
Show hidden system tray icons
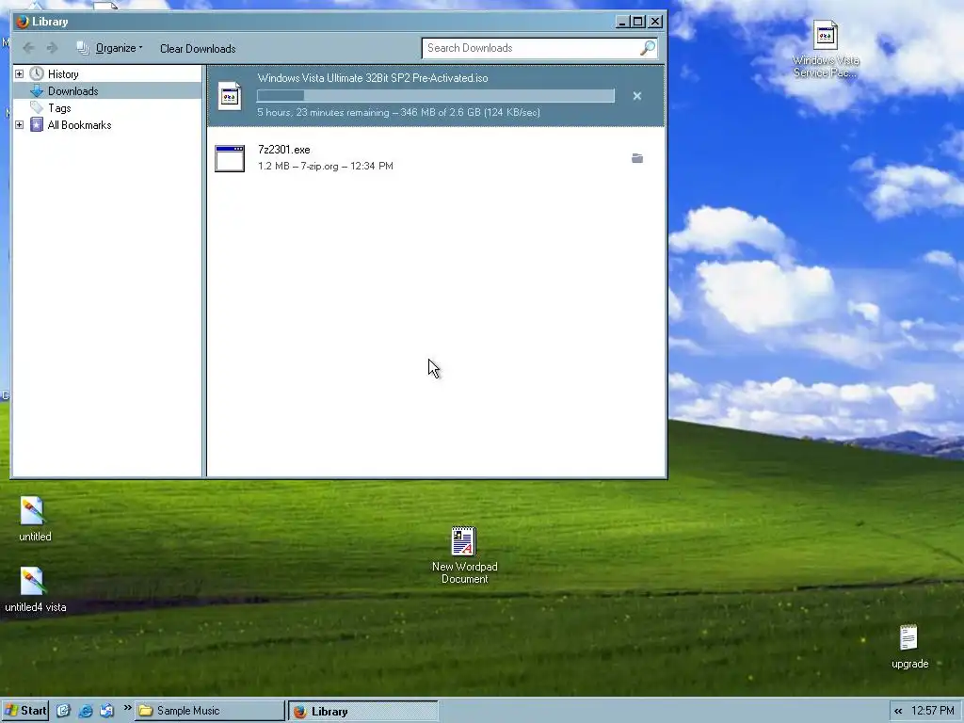point(898,712)
